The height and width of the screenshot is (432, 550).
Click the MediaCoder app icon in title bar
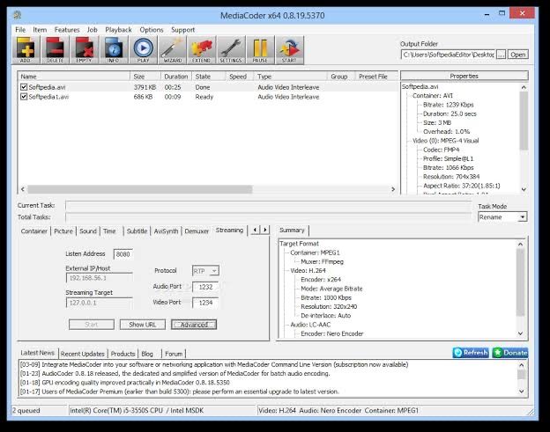18,15
